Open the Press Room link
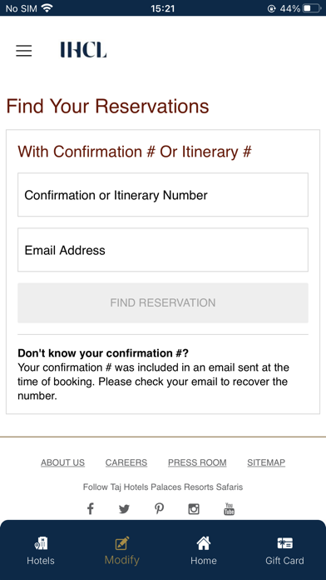The width and height of the screenshot is (326, 580). (x=197, y=462)
